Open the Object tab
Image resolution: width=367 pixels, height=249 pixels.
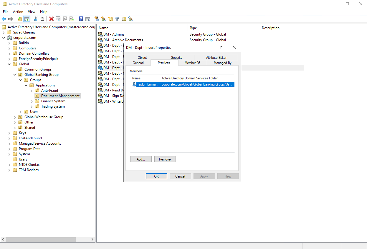pos(142,58)
